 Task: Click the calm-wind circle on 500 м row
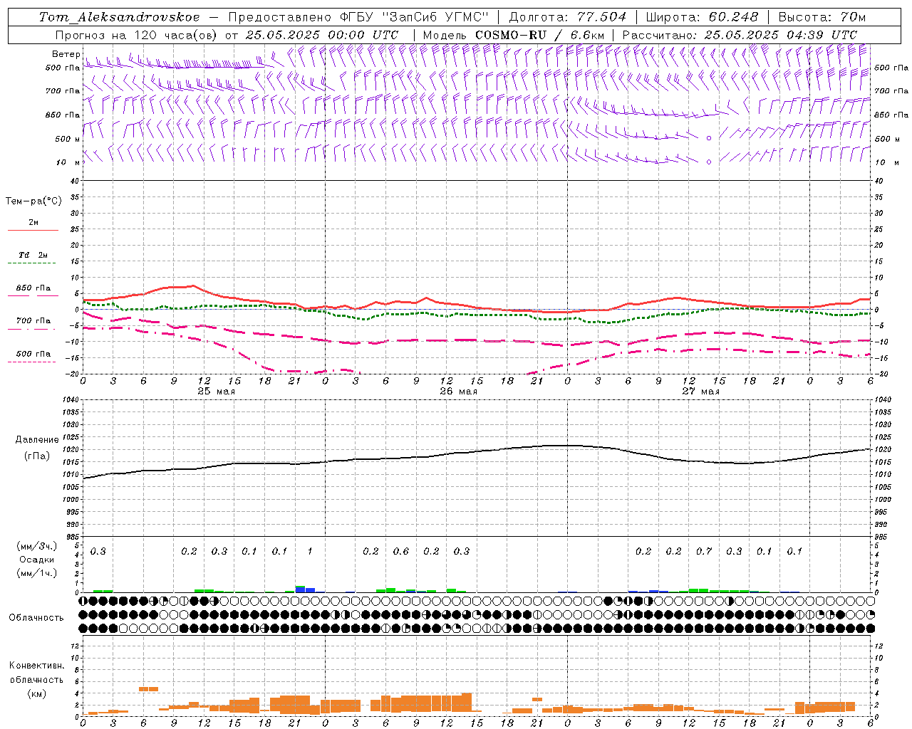click(x=708, y=138)
